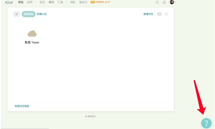Go to the 项目 tab
This screenshot has width=215, height=129.
(21, 2)
